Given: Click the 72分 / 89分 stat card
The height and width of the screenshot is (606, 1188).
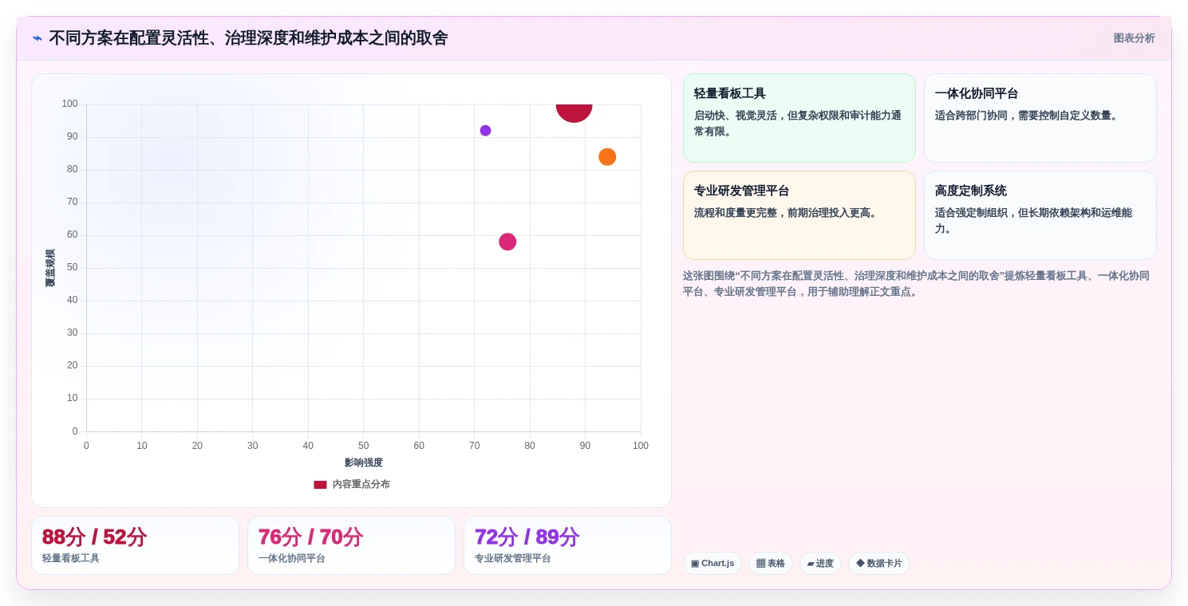Looking at the screenshot, I should 567,545.
